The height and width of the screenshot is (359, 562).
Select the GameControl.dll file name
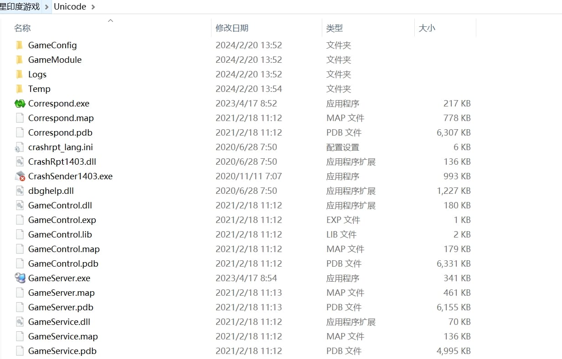coord(60,205)
